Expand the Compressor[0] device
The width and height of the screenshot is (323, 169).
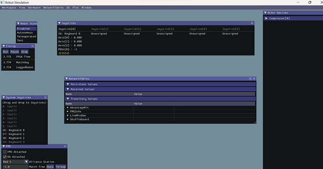[266, 18]
